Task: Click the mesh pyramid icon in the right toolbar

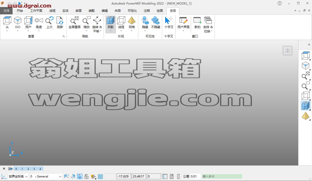Action: [x=305, y=116]
